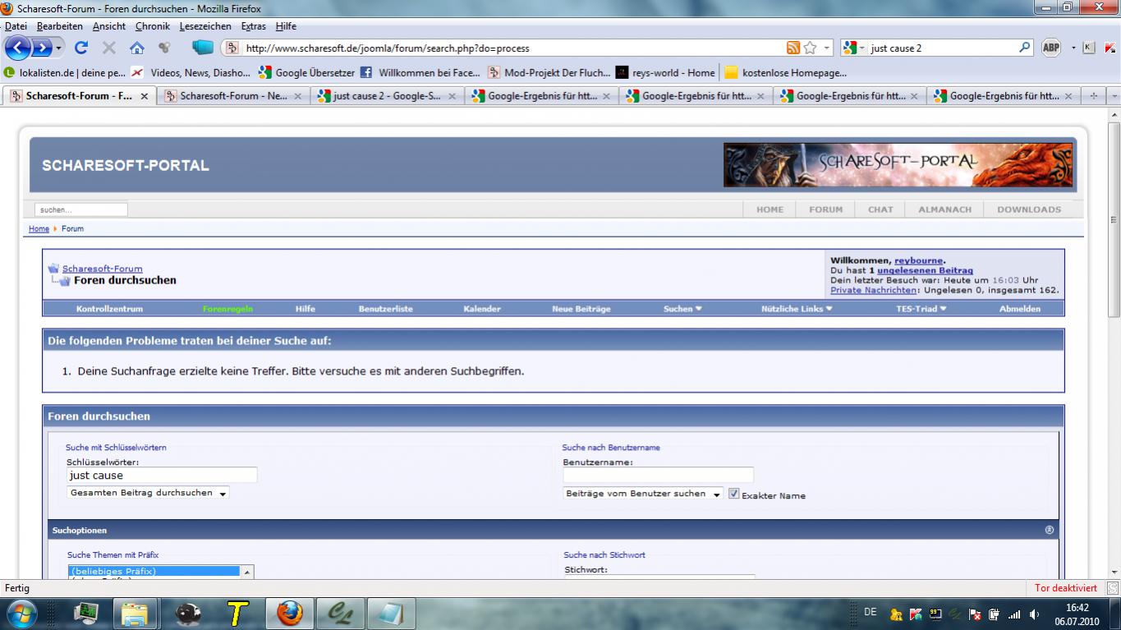
Task: Open the DOWNLOADS portal navigation button
Action: pyautogui.click(x=1028, y=209)
